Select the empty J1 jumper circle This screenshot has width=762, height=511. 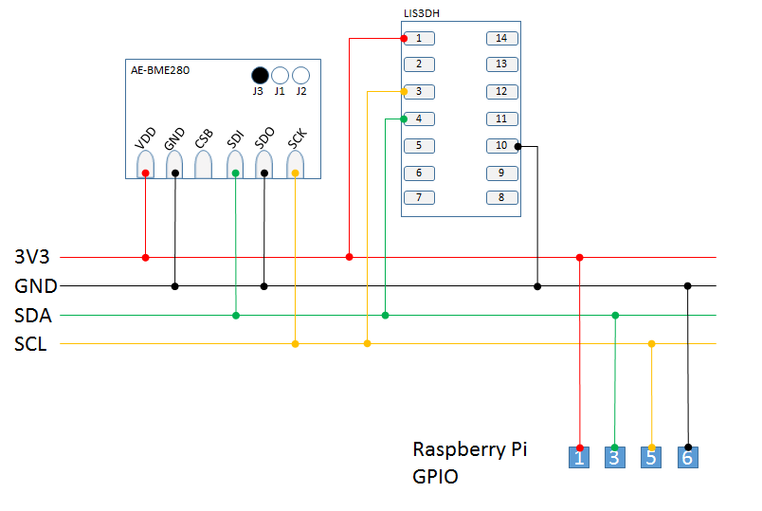[280, 75]
